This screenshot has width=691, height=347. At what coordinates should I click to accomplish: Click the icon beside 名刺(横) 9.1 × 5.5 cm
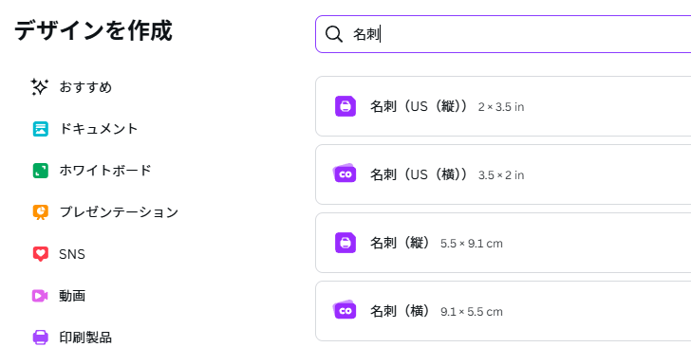click(x=345, y=311)
